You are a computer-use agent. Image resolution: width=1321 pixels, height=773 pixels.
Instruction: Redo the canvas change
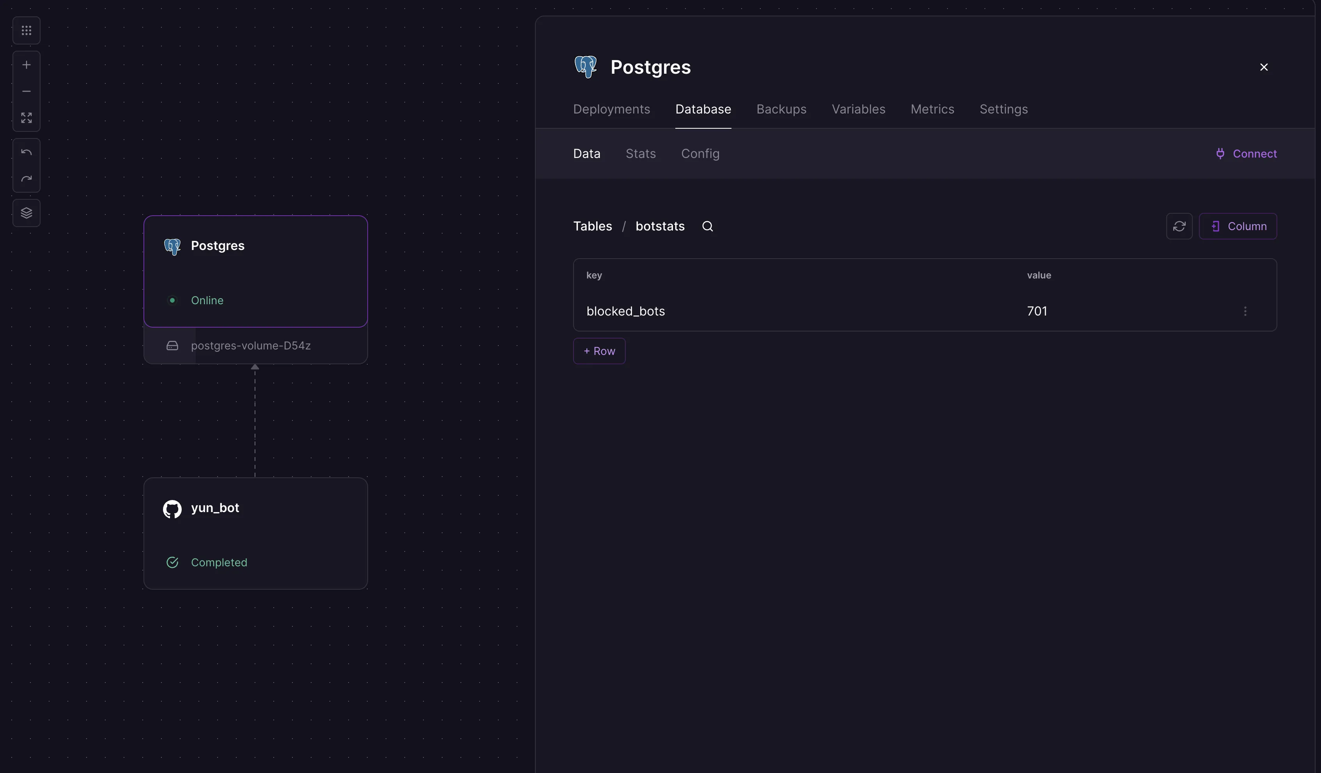point(26,179)
